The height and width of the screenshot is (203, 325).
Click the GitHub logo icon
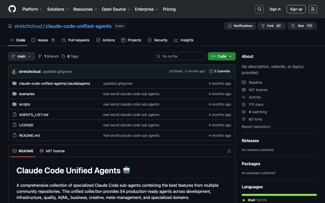click(12, 9)
